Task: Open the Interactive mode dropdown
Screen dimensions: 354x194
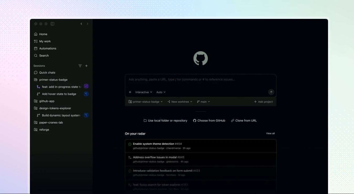Action: coord(144,92)
